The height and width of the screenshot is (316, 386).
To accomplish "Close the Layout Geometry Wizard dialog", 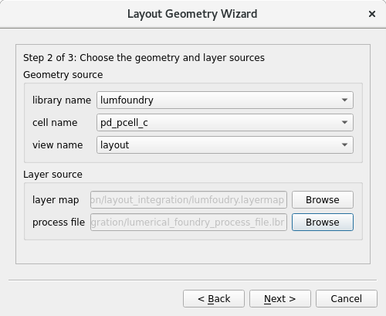I will coord(372,14).
